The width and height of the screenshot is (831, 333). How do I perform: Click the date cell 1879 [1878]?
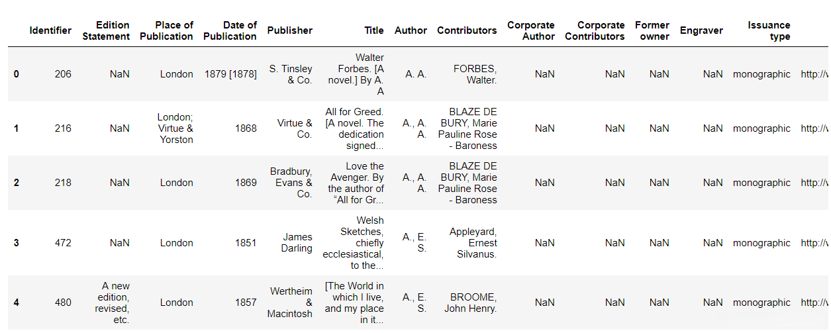point(230,74)
